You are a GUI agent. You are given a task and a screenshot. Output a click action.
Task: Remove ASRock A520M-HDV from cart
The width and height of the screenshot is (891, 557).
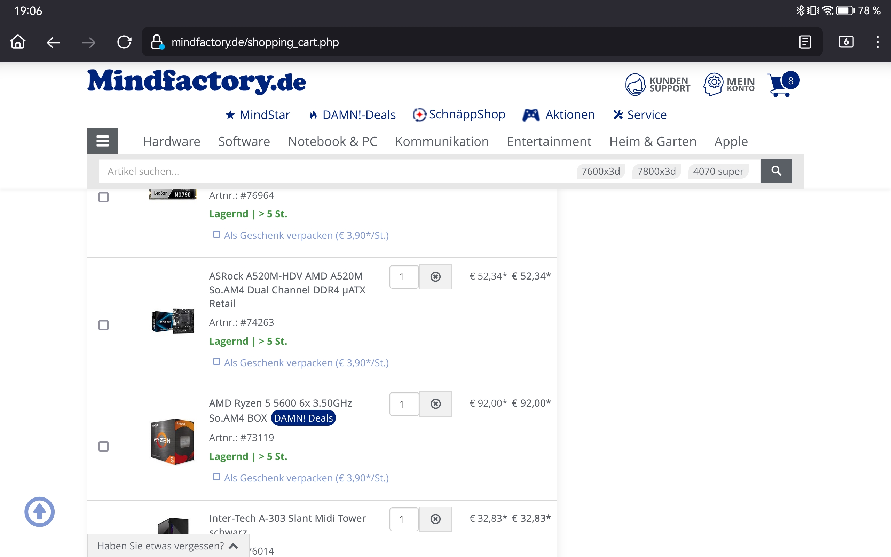click(435, 277)
